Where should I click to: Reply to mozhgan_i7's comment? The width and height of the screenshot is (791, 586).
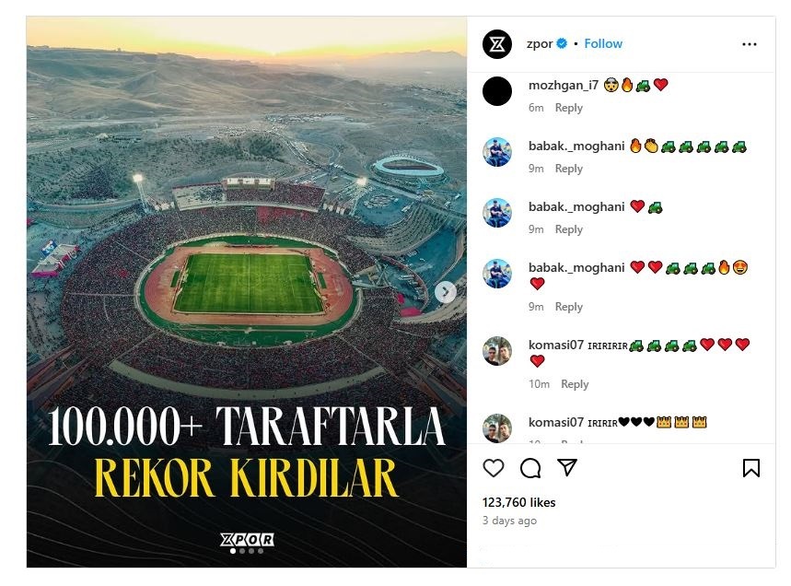tap(568, 108)
